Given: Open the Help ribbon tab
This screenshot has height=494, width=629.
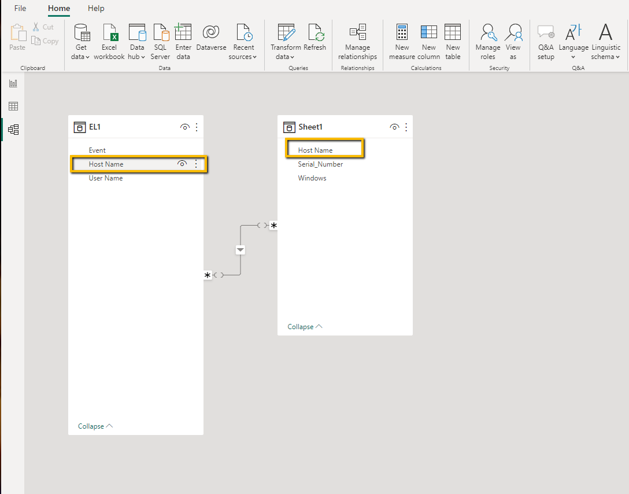Looking at the screenshot, I should pos(96,9).
